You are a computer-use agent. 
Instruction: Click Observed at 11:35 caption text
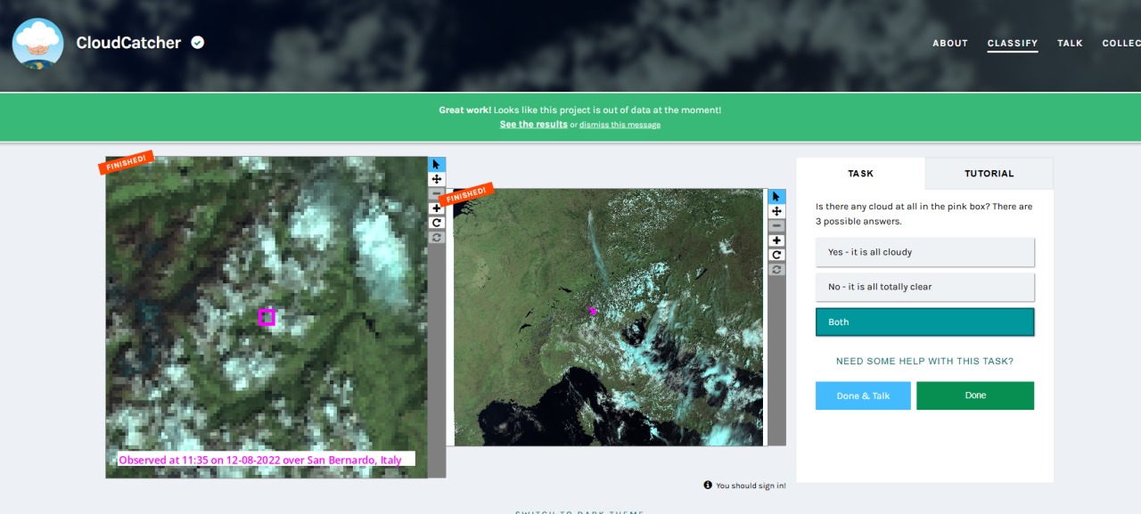click(x=260, y=460)
